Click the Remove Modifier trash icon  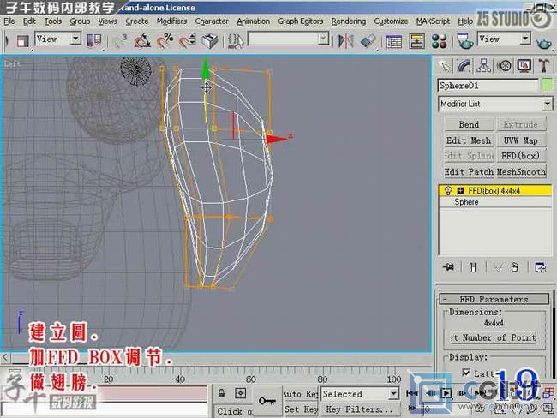pos(515,267)
